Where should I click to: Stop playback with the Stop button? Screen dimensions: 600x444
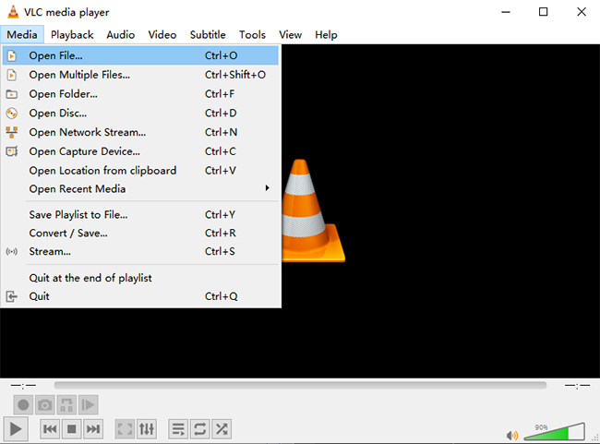click(72, 429)
